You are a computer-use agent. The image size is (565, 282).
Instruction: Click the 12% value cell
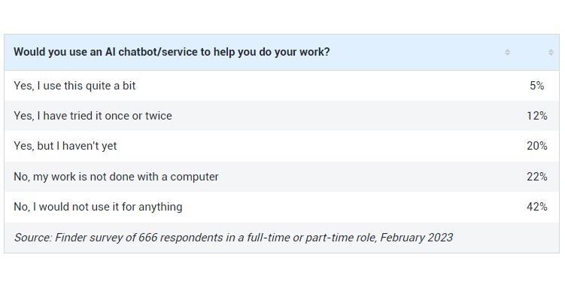point(537,116)
